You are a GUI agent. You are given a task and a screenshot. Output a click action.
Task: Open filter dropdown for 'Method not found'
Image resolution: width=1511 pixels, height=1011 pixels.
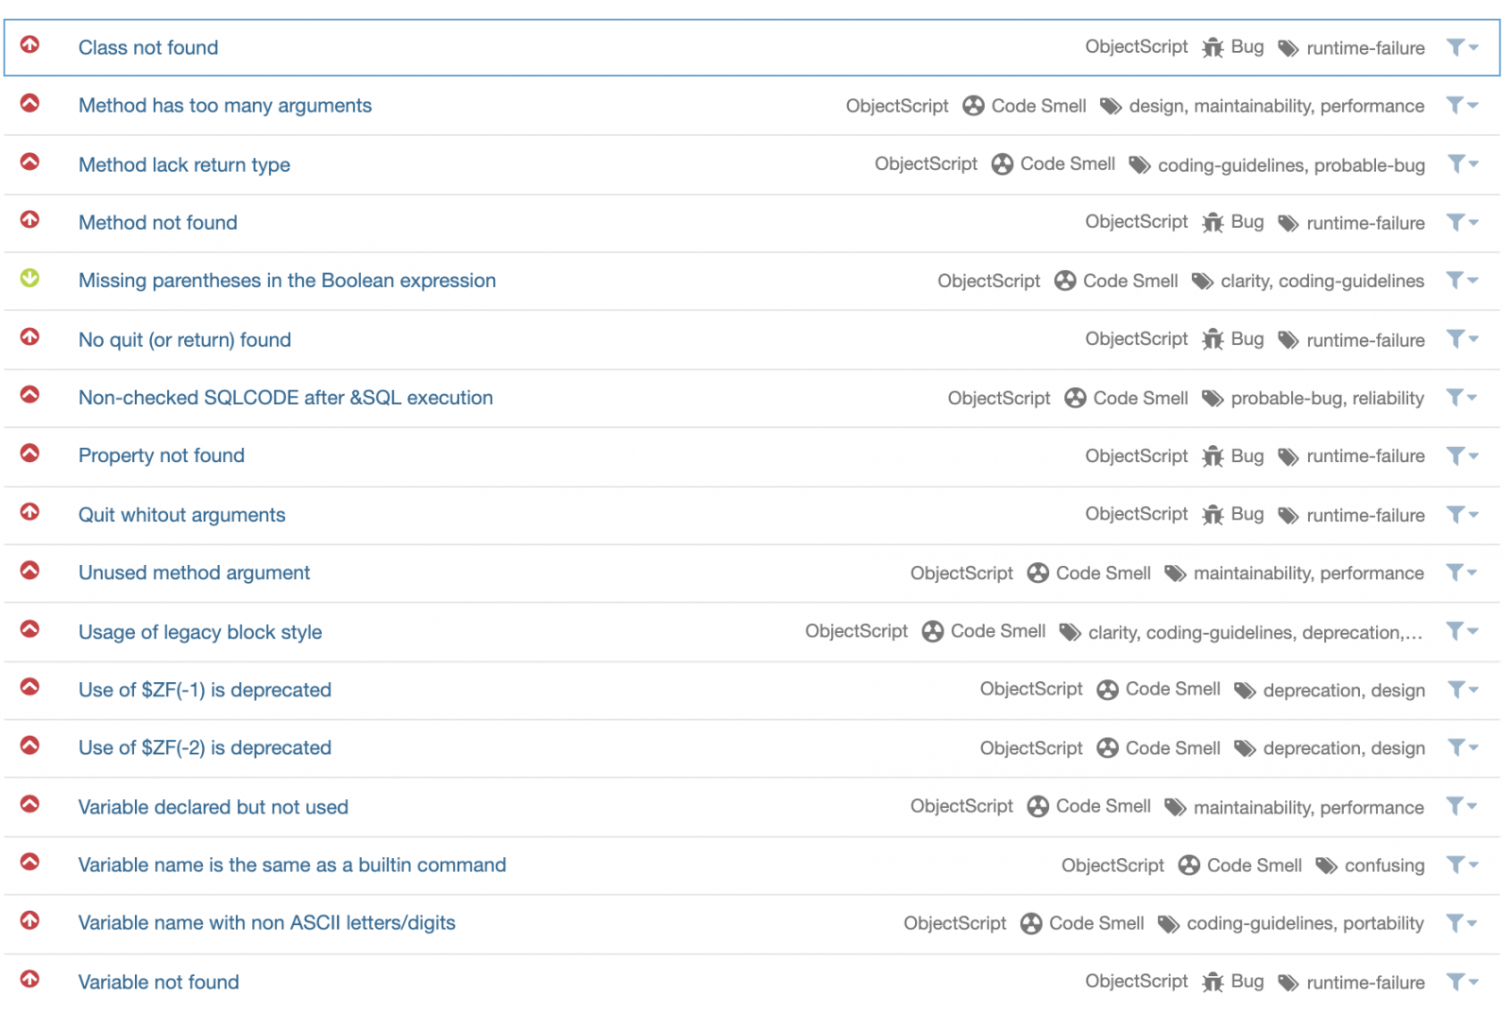1462,223
